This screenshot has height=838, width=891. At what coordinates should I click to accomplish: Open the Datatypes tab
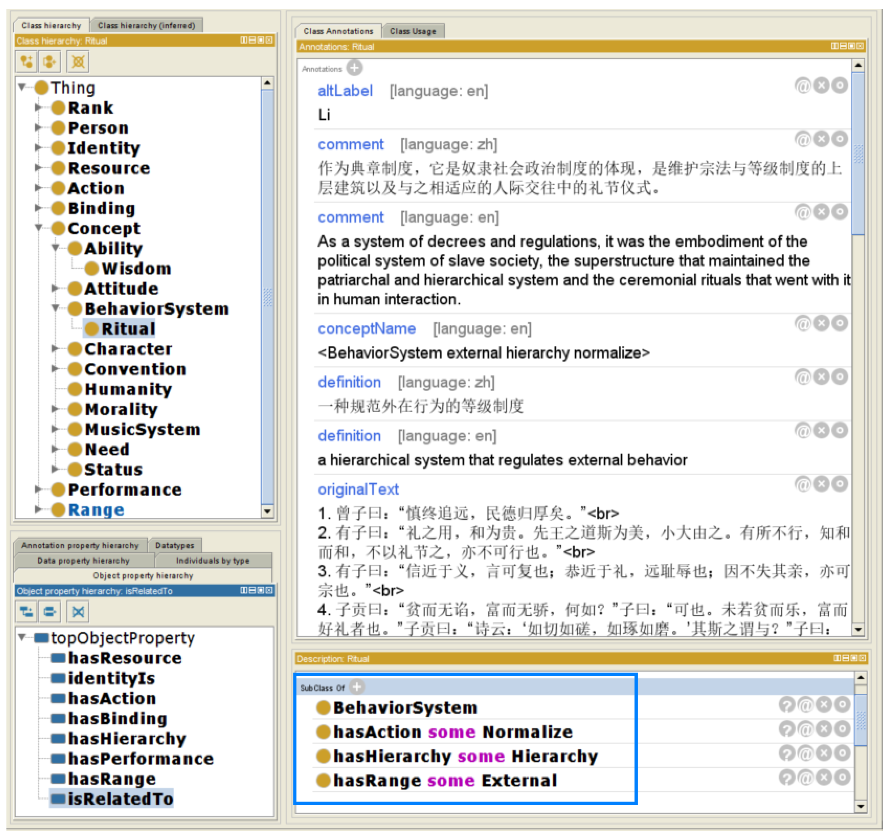(175, 545)
